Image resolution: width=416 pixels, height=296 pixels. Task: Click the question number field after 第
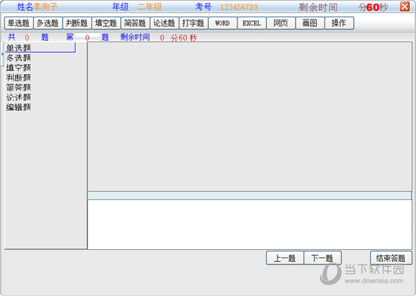click(88, 38)
